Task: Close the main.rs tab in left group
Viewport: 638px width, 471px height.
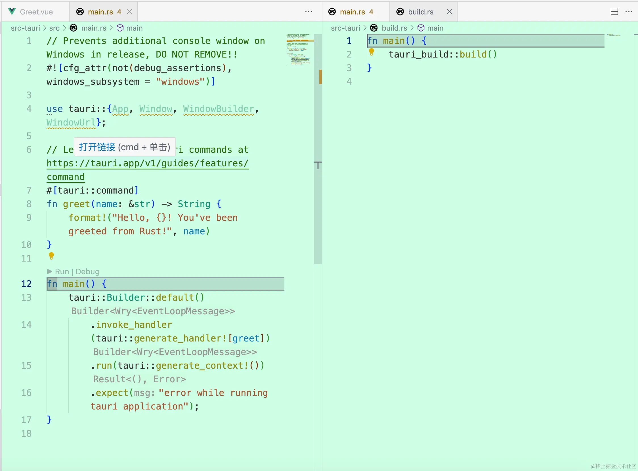Action: pos(129,12)
